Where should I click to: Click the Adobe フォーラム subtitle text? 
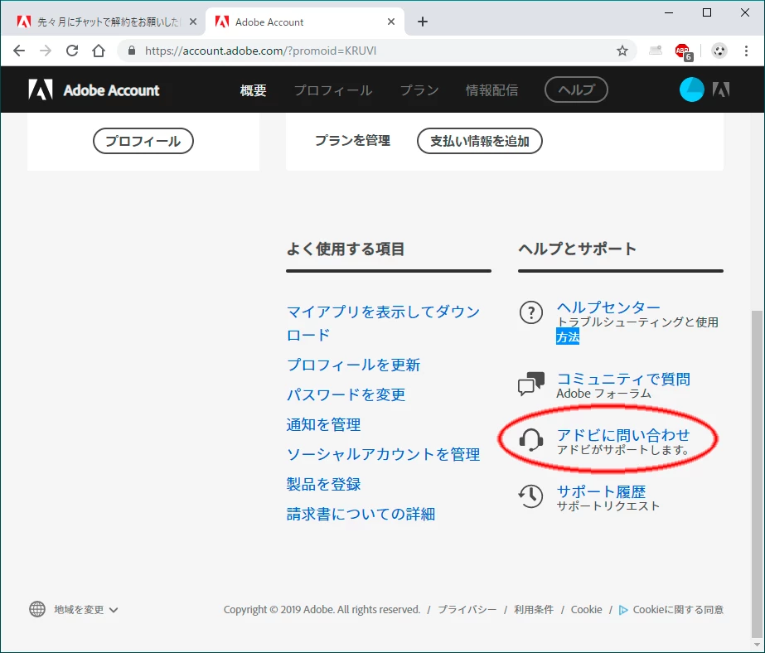click(x=603, y=394)
